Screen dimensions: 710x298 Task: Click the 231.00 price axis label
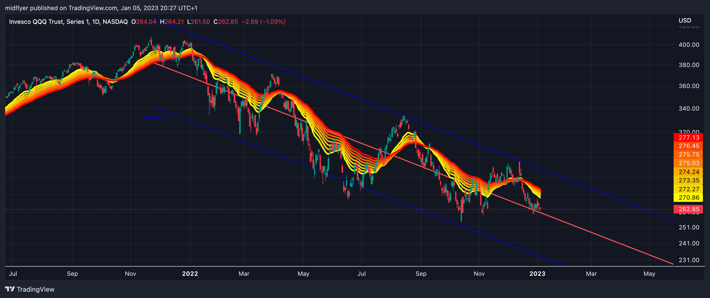click(x=689, y=260)
